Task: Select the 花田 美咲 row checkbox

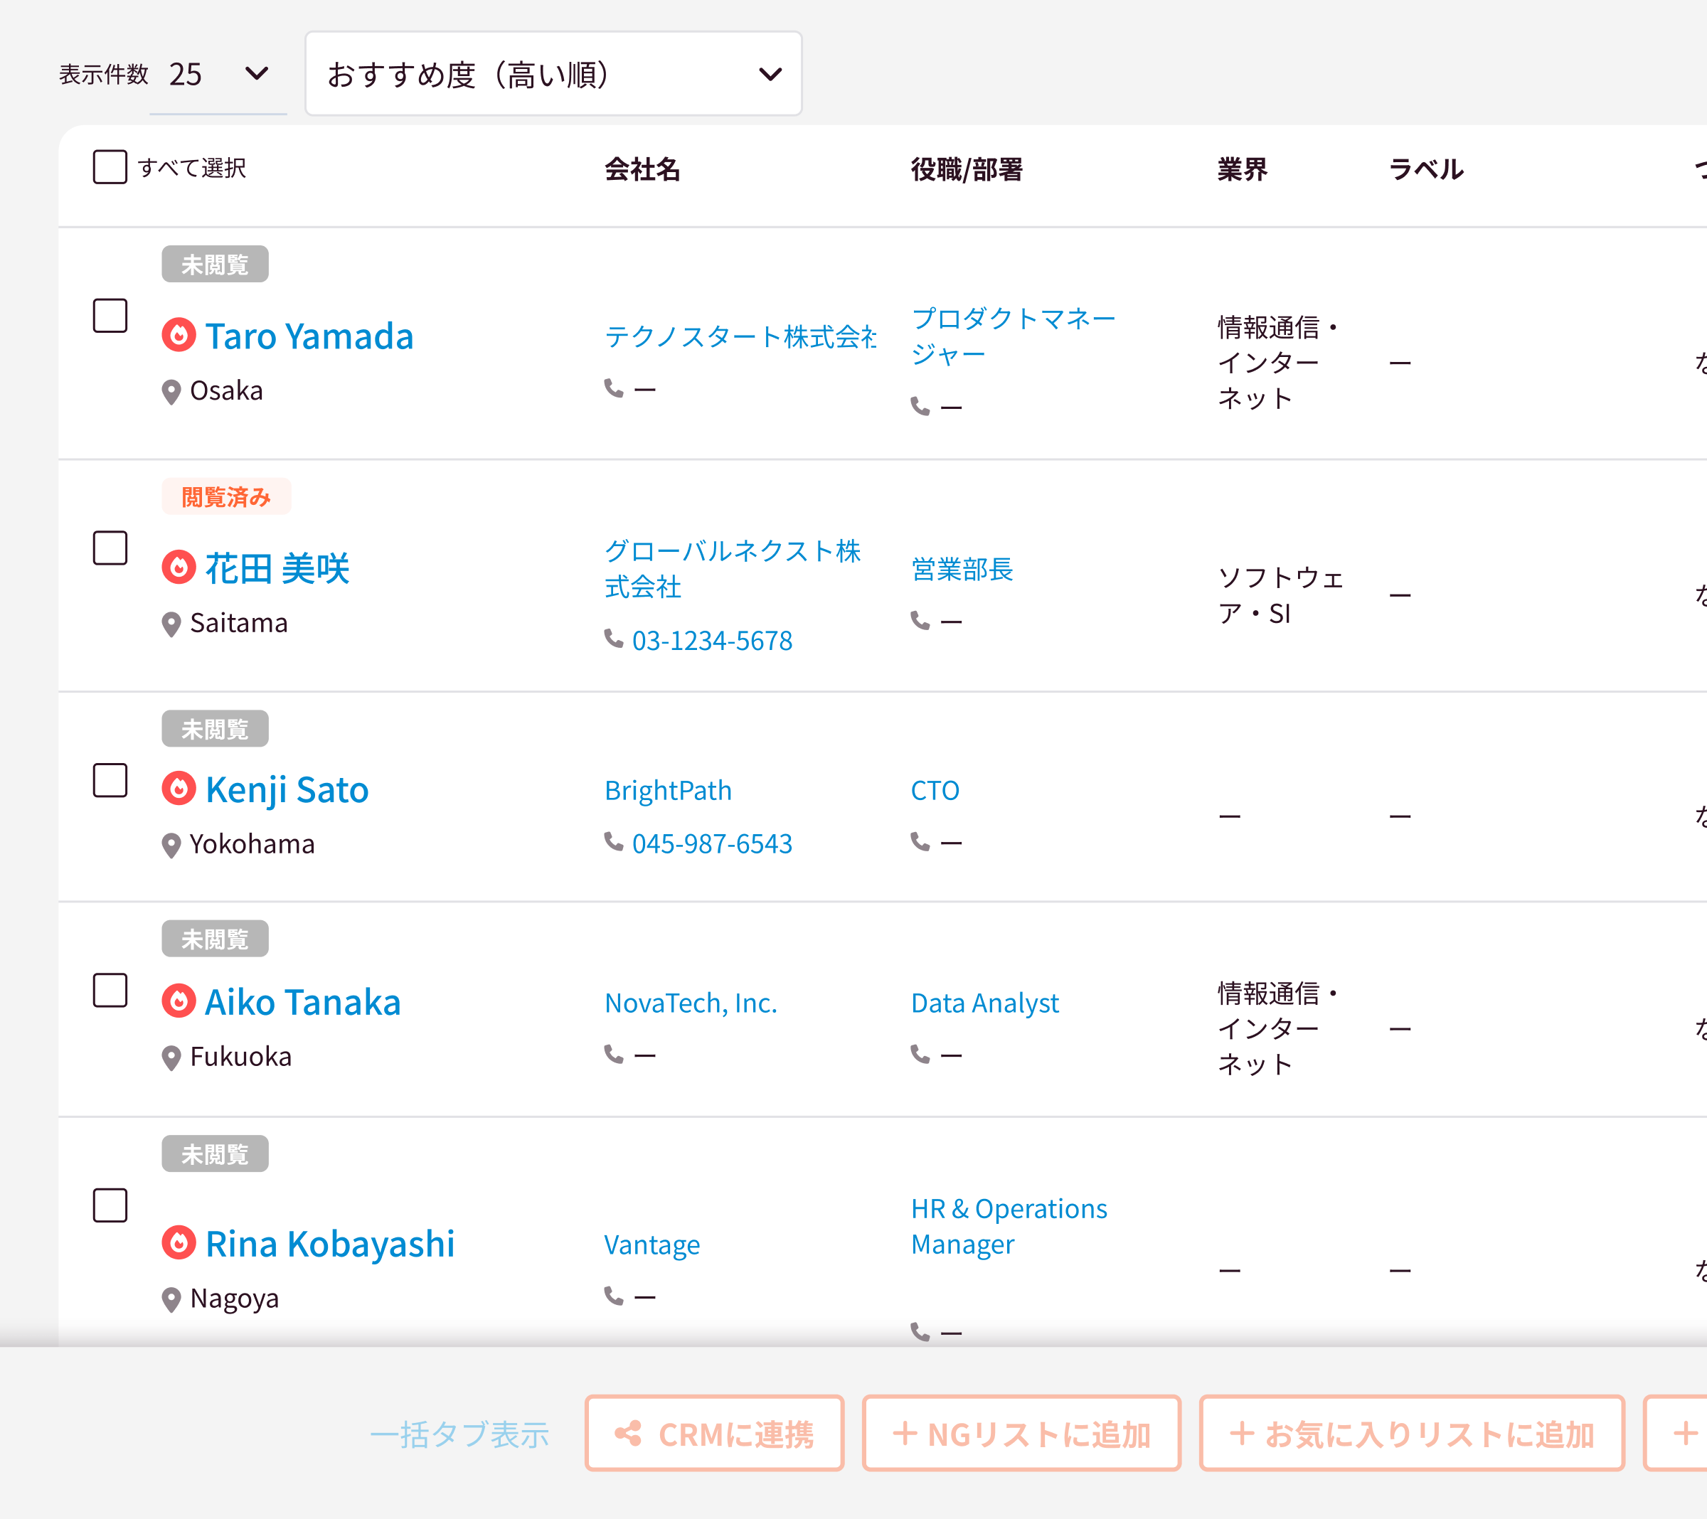Action: pyautogui.click(x=110, y=548)
